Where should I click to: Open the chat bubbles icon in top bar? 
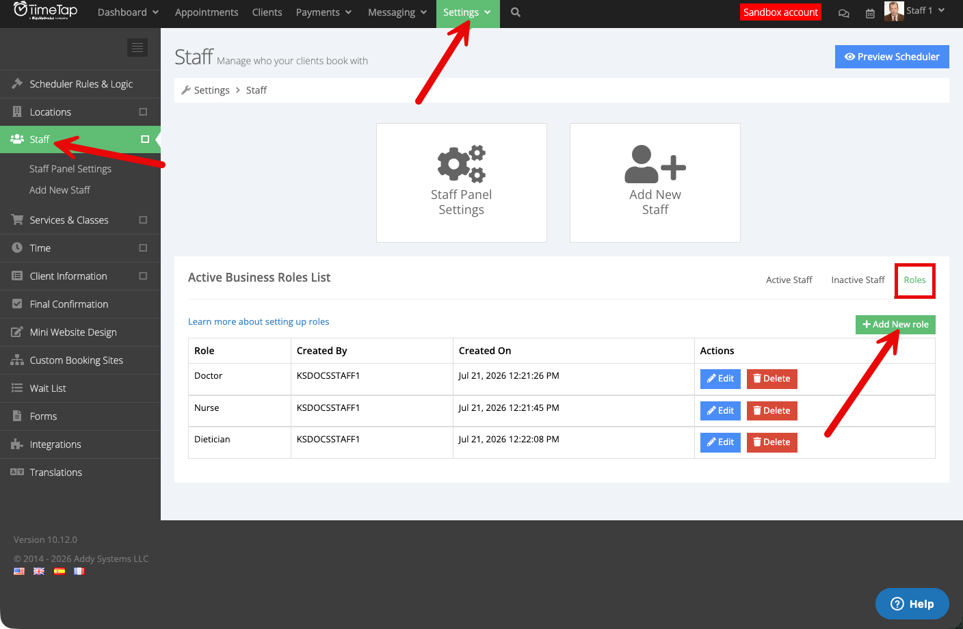pyautogui.click(x=844, y=13)
